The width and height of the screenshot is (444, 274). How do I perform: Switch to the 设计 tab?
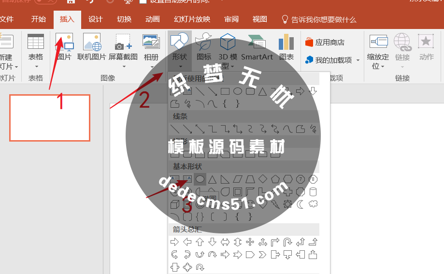[96, 19]
